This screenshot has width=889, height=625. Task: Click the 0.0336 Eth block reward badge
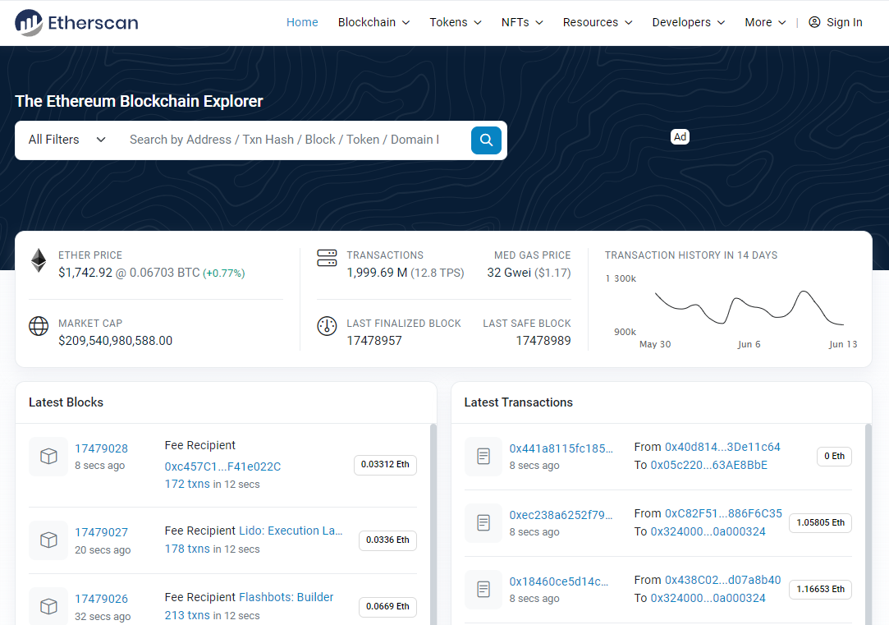click(387, 540)
